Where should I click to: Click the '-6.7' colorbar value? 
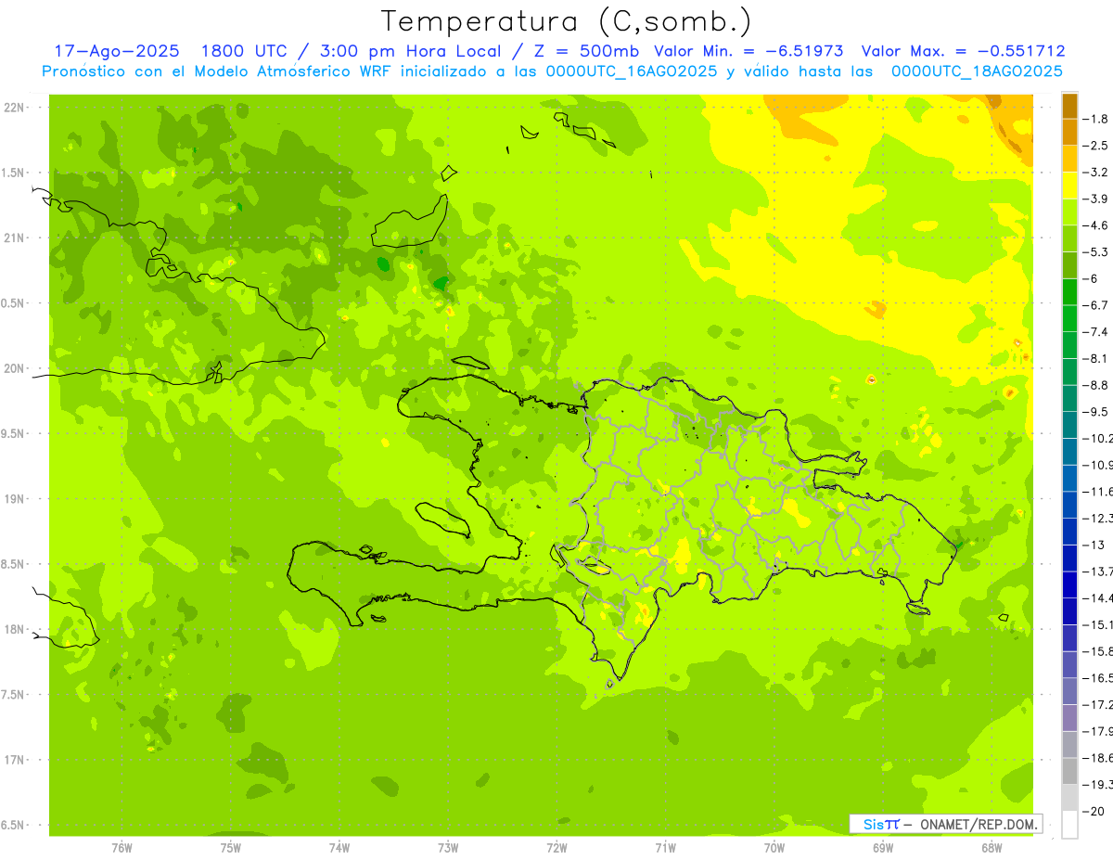pos(1095,304)
